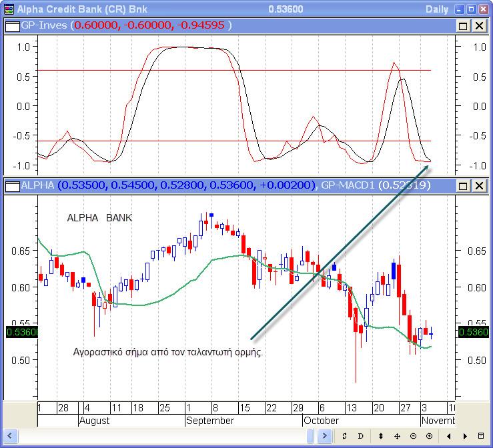Click the D periodicity button in toolbar

(x=360, y=436)
